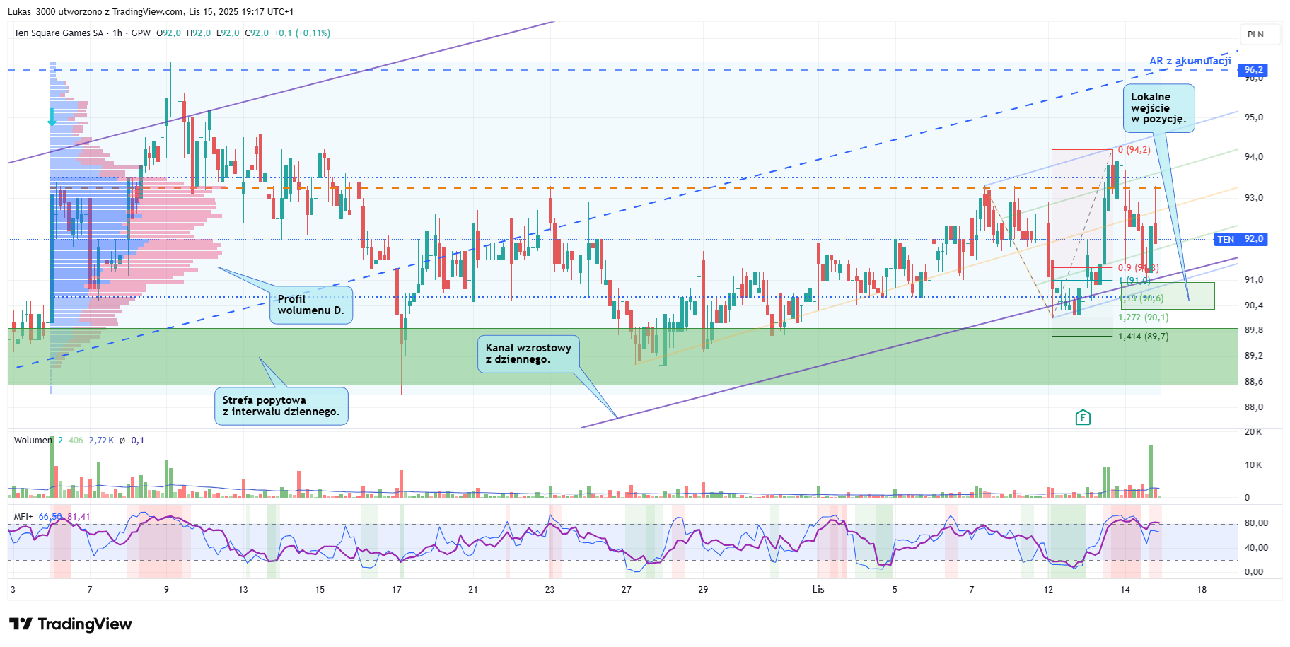Click the blue 96,2 price level tag
Screen dimensions: 1290x647
[1253, 70]
